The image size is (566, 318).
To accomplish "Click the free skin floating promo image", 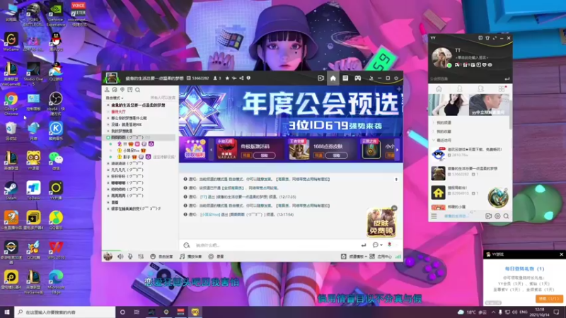I will coord(381,223).
